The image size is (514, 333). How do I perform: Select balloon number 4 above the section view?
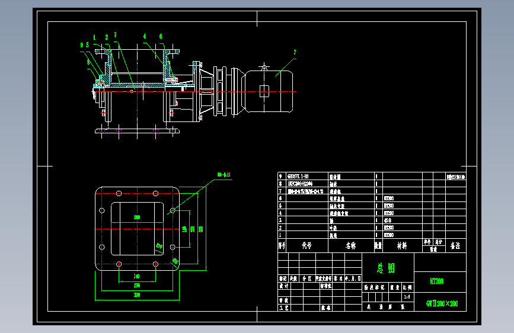click(x=145, y=36)
